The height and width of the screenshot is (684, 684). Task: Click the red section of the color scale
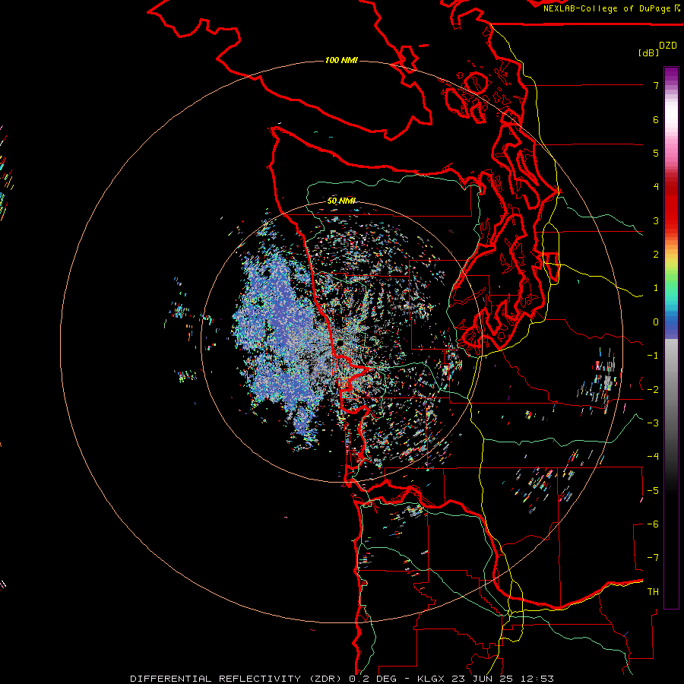(671, 205)
